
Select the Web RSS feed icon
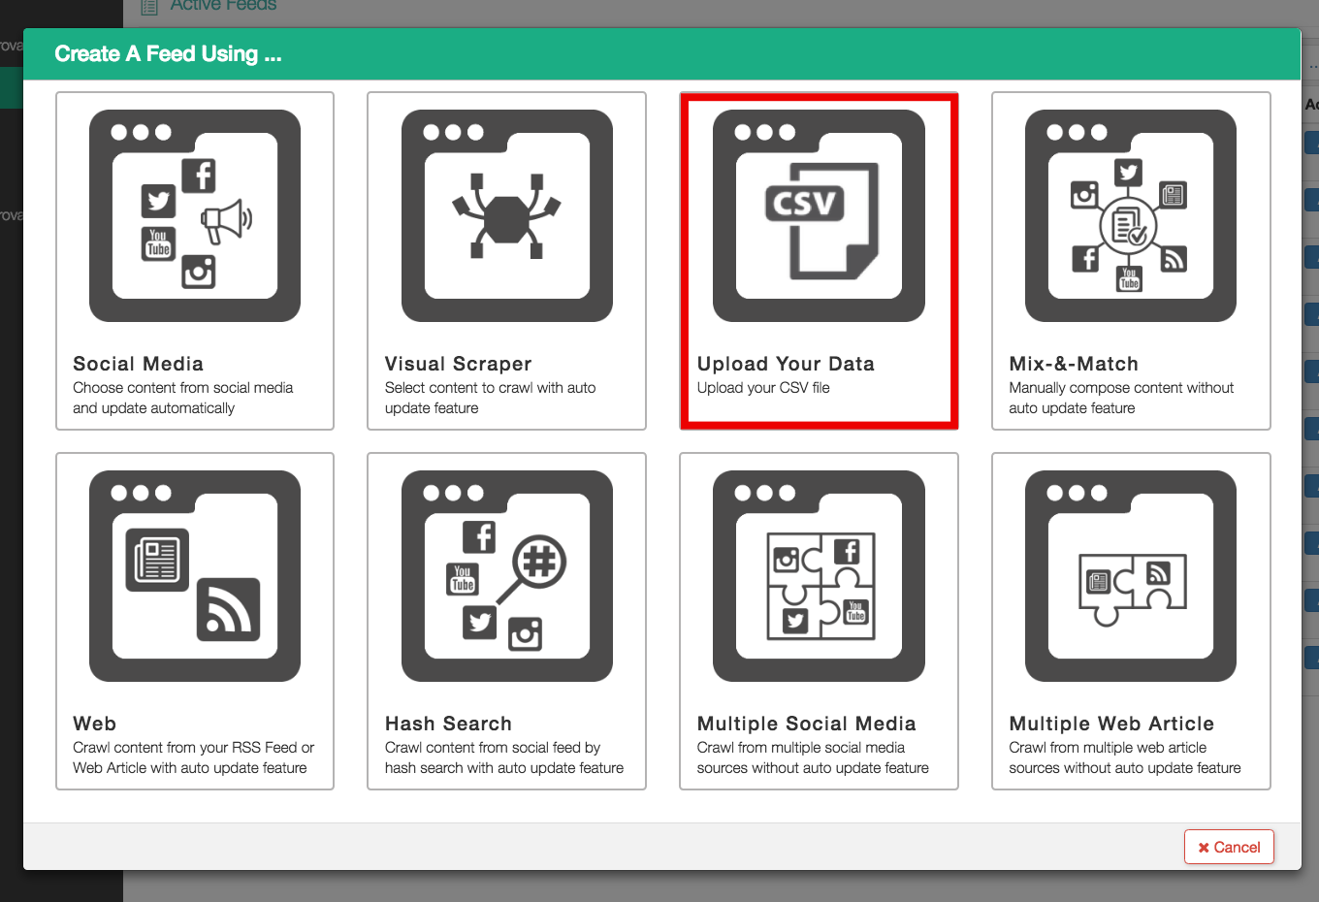(x=195, y=576)
